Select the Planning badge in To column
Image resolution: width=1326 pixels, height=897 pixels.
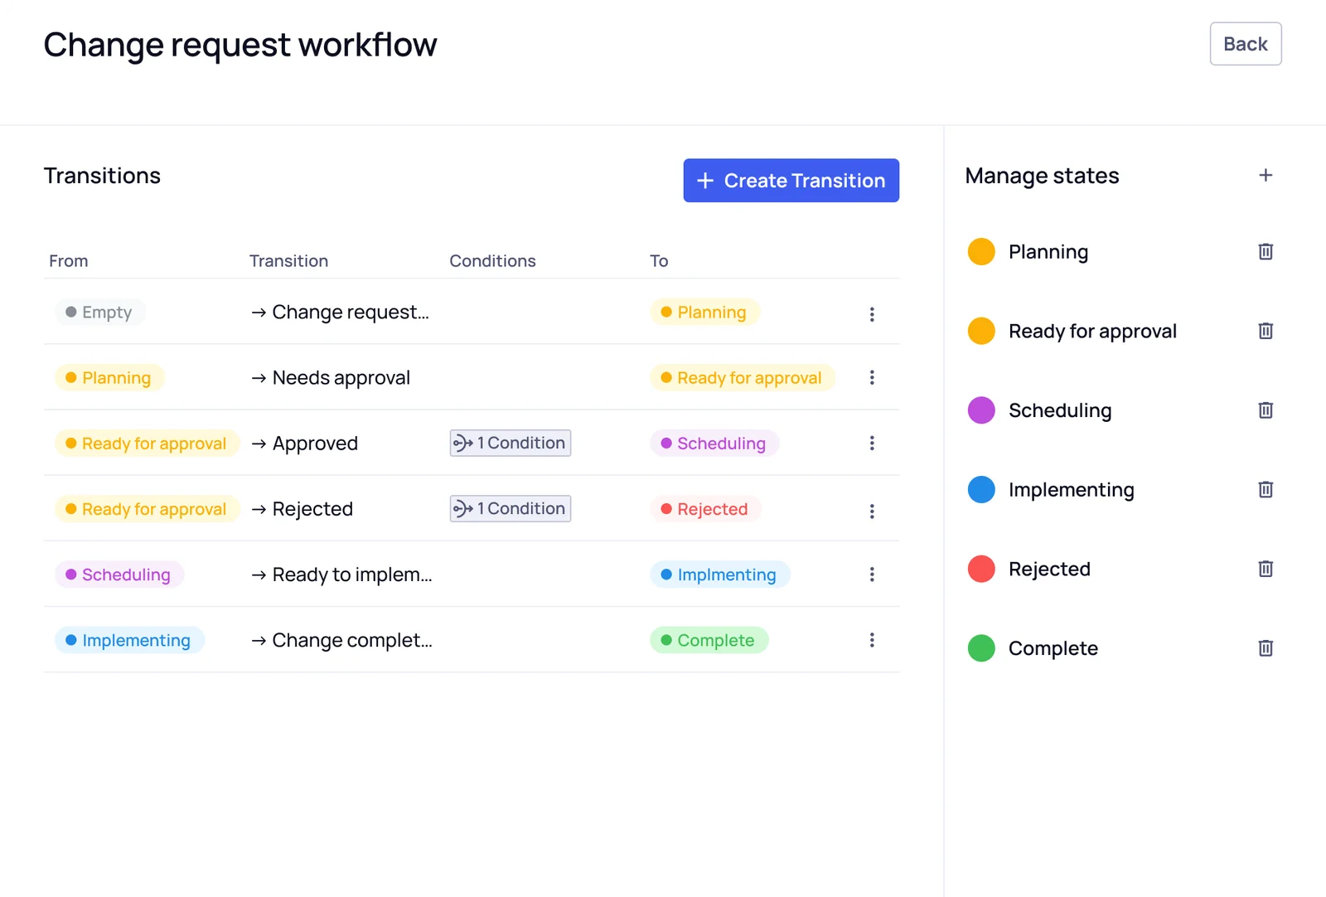click(x=704, y=312)
